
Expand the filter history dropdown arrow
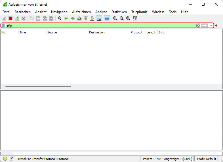click(x=211, y=25)
